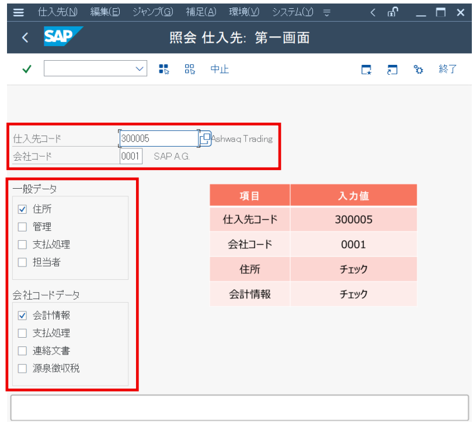Click the deselect all checkboxes icon
473x423 pixels.
click(190, 69)
